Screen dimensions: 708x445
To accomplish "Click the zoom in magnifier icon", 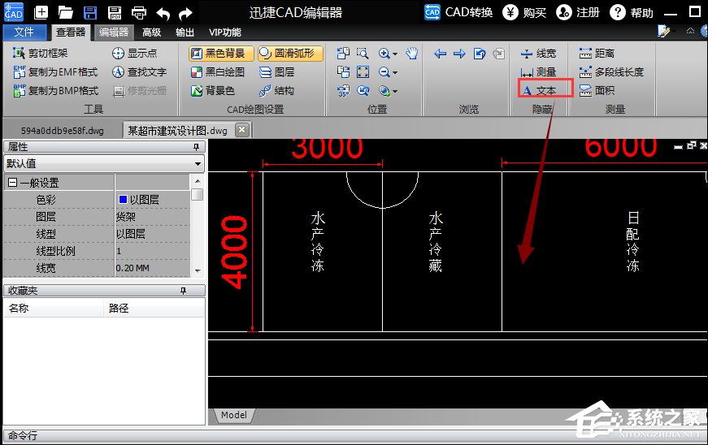I will [384, 54].
